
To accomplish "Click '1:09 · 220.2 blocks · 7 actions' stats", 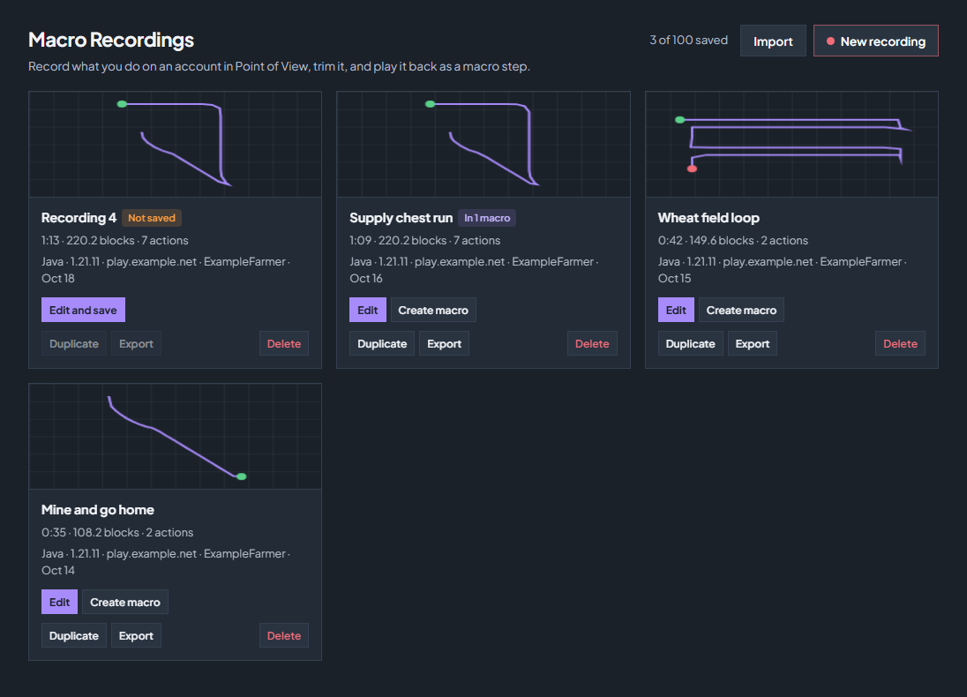I will [x=425, y=241].
